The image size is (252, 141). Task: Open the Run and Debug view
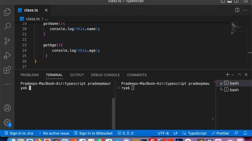pos(7,56)
